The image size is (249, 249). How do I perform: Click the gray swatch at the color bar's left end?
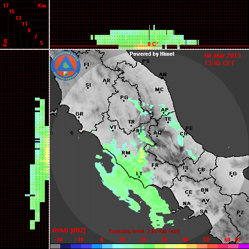click(x=55, y=246)
